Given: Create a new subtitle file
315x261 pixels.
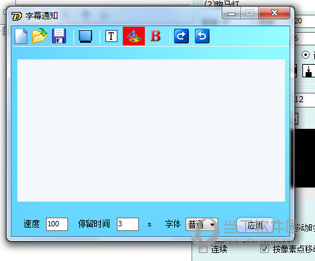Looking at the screenshot, I should coord(21,36).
